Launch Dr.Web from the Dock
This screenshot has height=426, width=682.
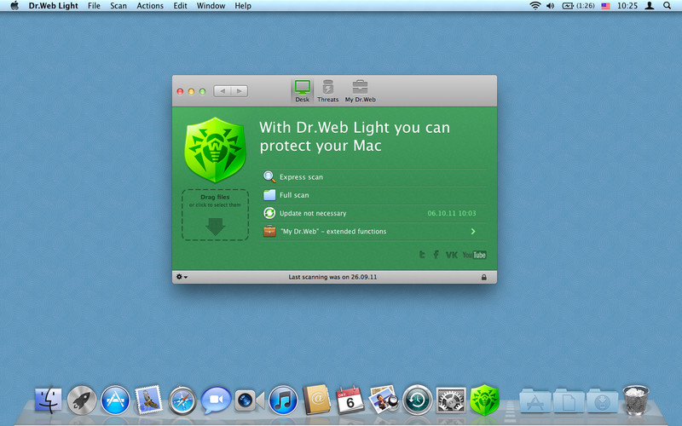click(485, 399)
